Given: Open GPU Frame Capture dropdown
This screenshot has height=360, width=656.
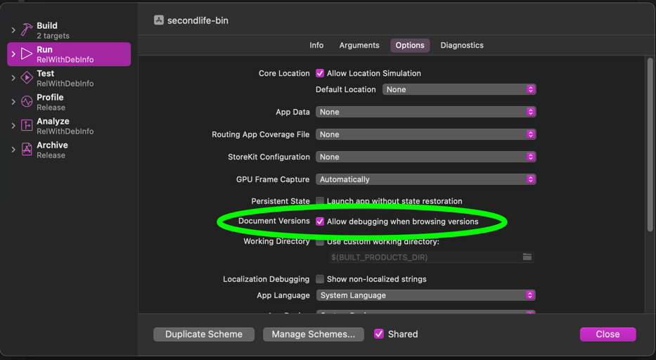Looking at the screenshot, I should pos(425,179).
